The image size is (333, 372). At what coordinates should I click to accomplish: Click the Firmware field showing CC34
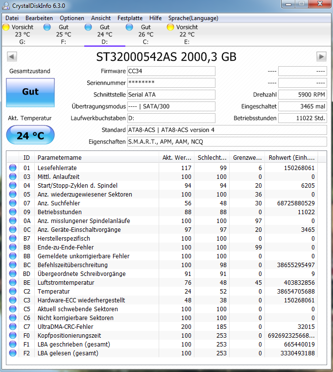[171, 71]
